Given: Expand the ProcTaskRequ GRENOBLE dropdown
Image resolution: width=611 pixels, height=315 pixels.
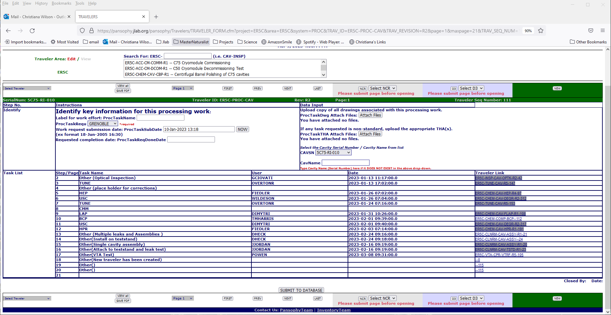Looking at the screenshot, I should pyautogui.click(x=102, y=124).
